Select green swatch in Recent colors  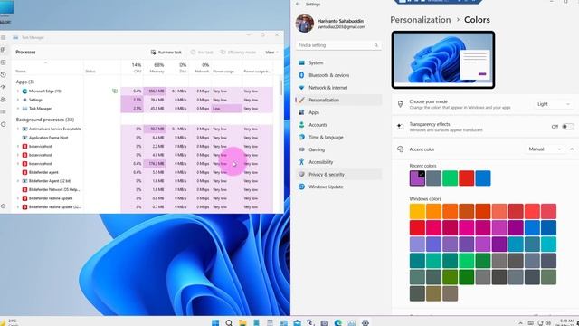(x=451, y=178)
